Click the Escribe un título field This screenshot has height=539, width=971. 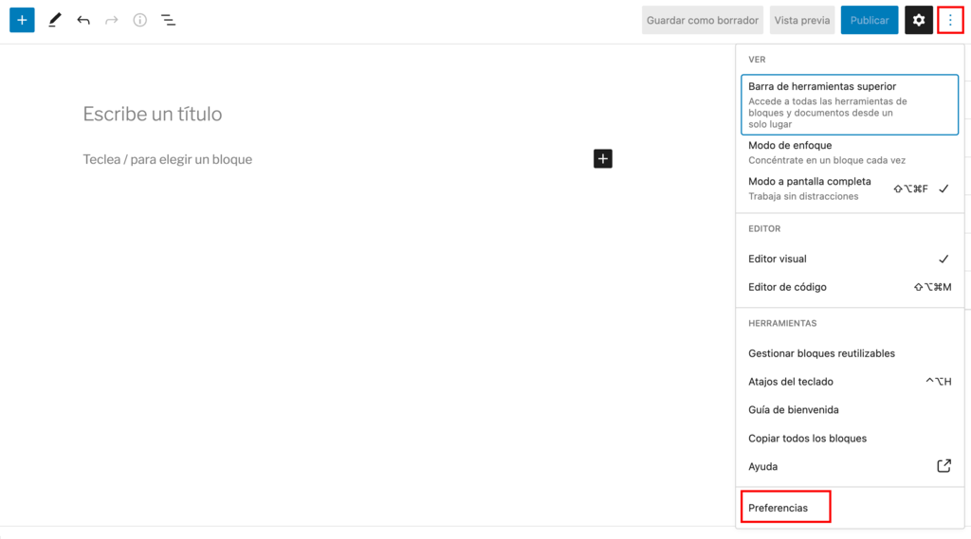coord(153,114)
